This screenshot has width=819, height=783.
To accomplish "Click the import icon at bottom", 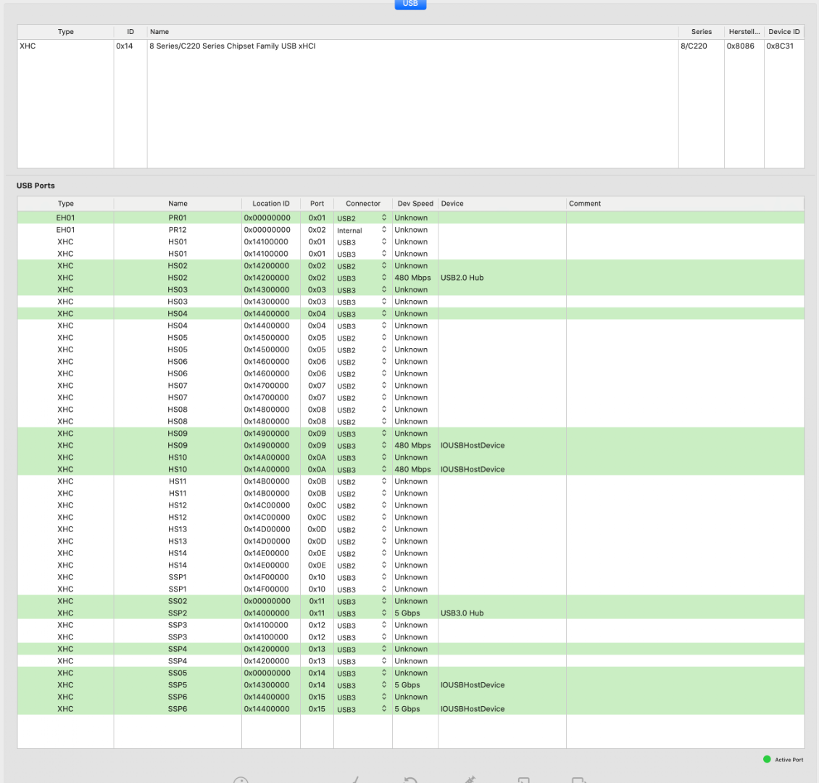I will coord(523,780).
